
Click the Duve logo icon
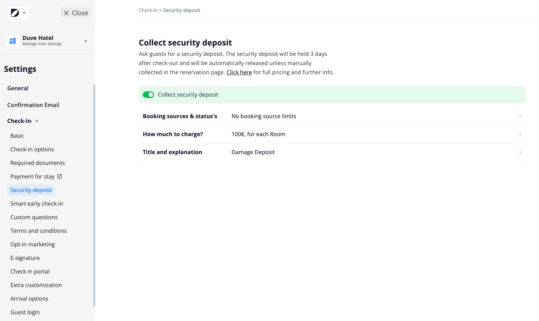tap(15, 12)
